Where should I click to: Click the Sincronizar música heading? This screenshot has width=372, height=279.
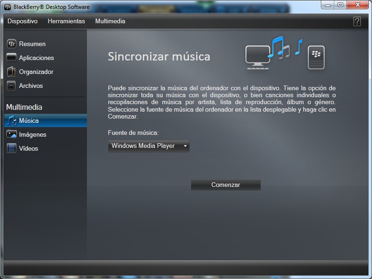[159, 56]
